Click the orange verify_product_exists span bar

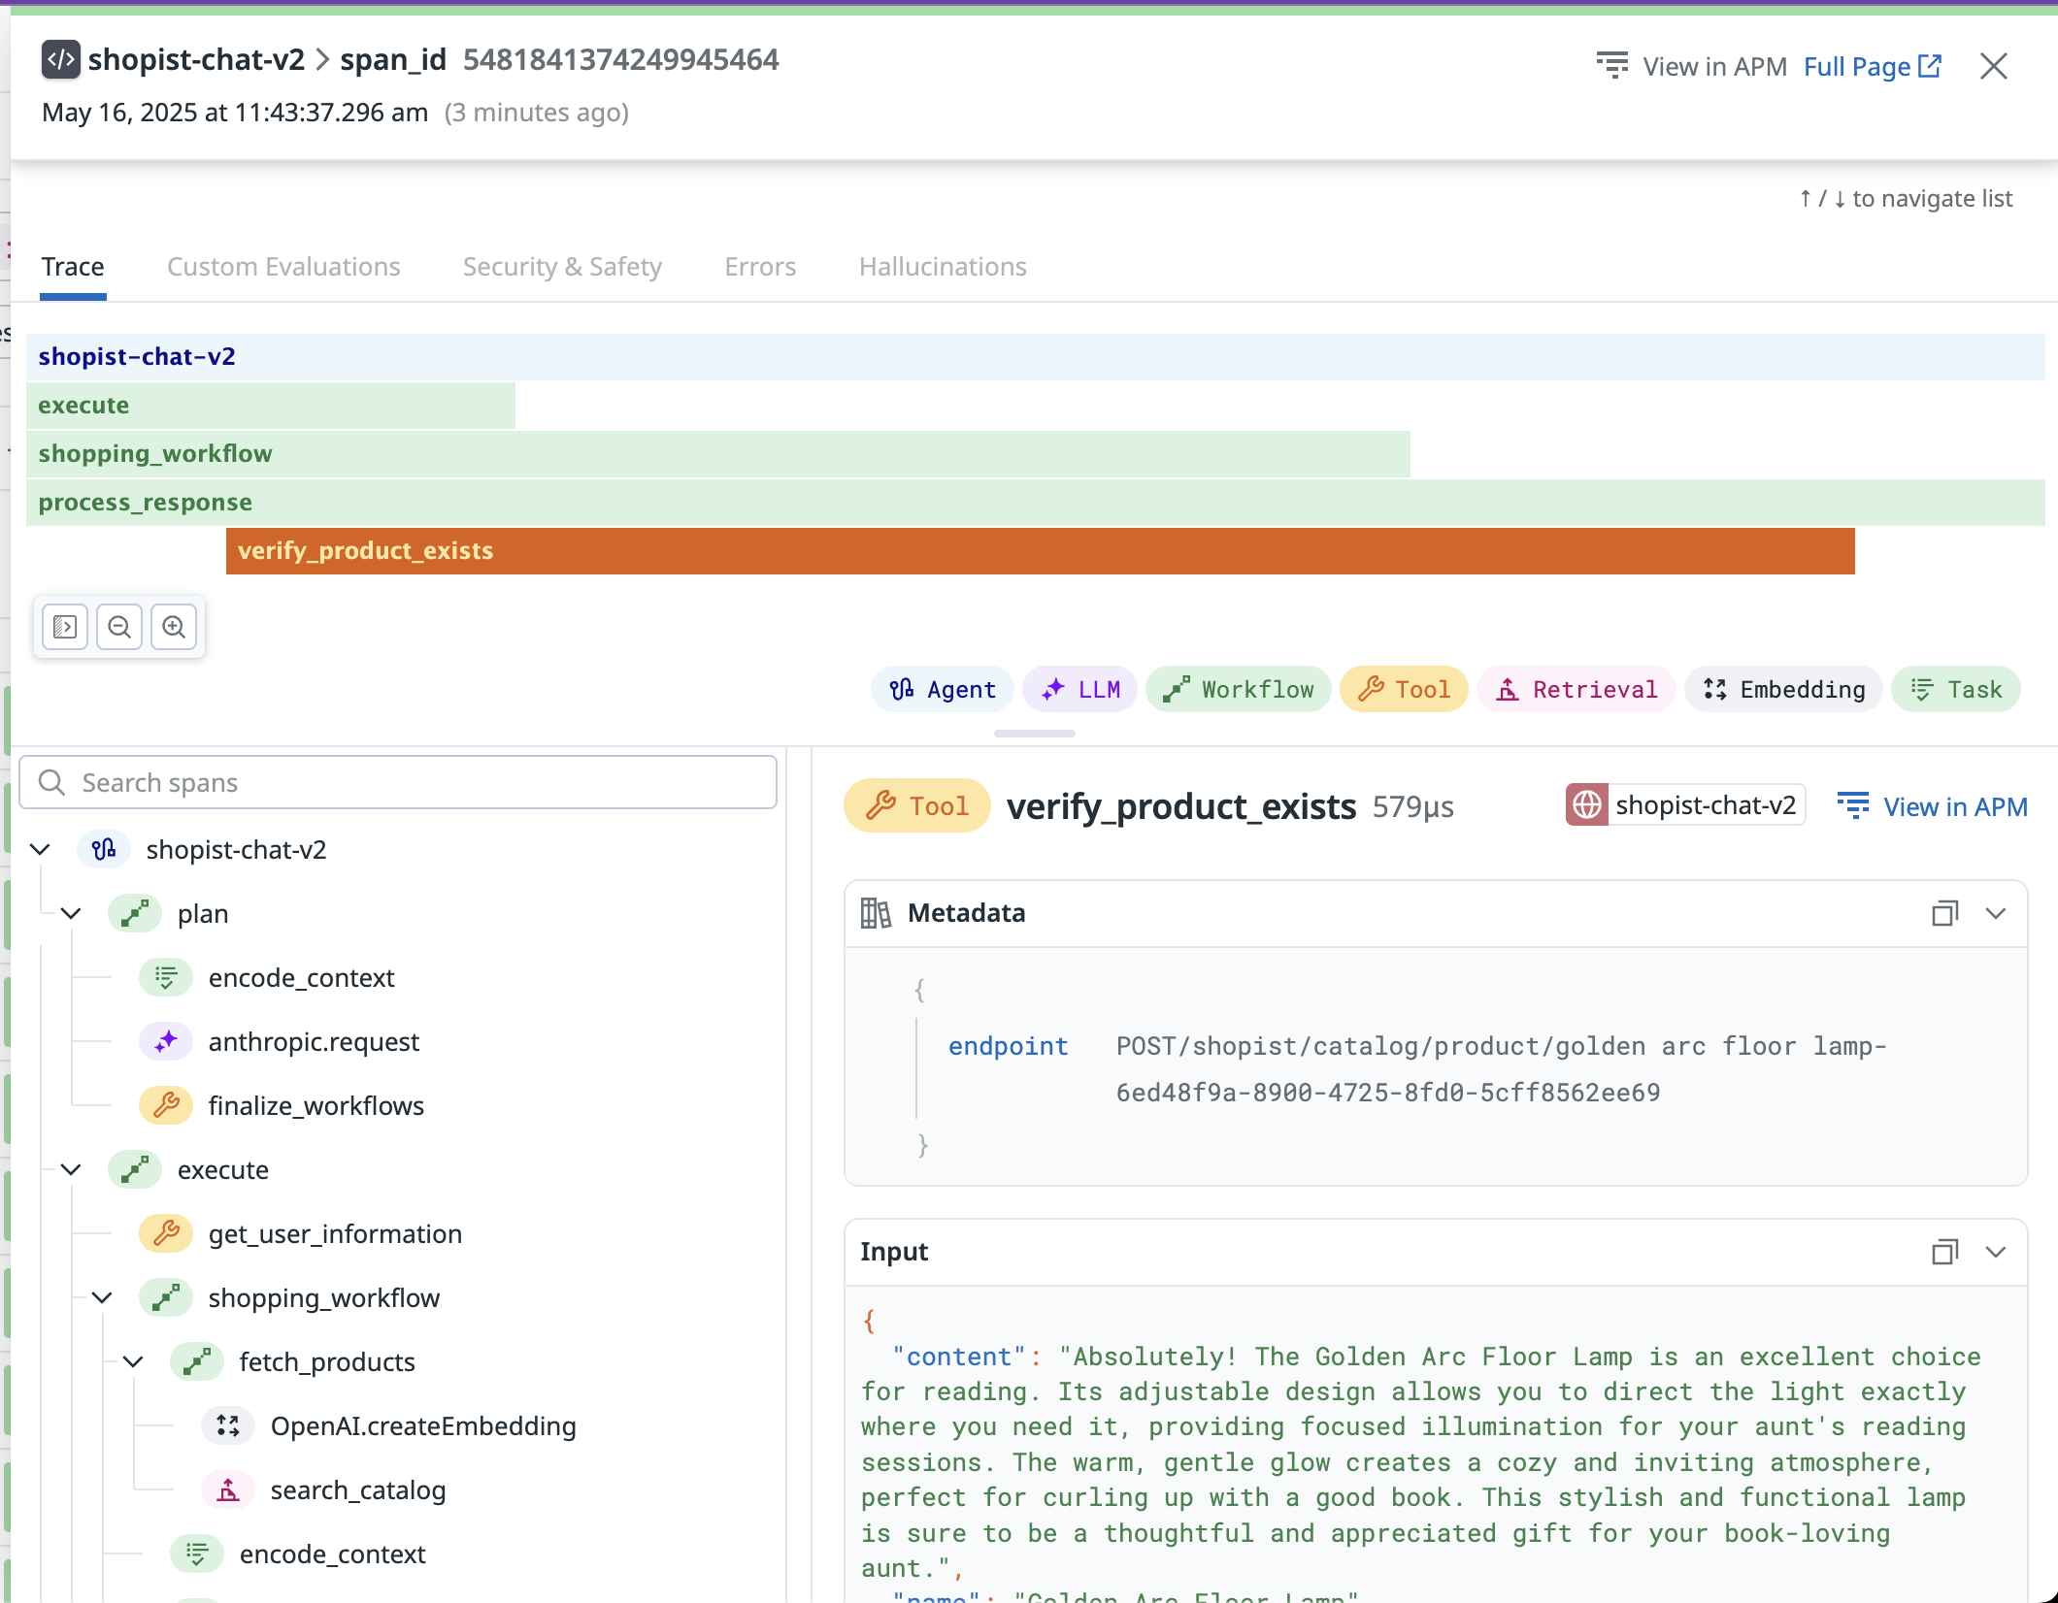click(1040, 551)
